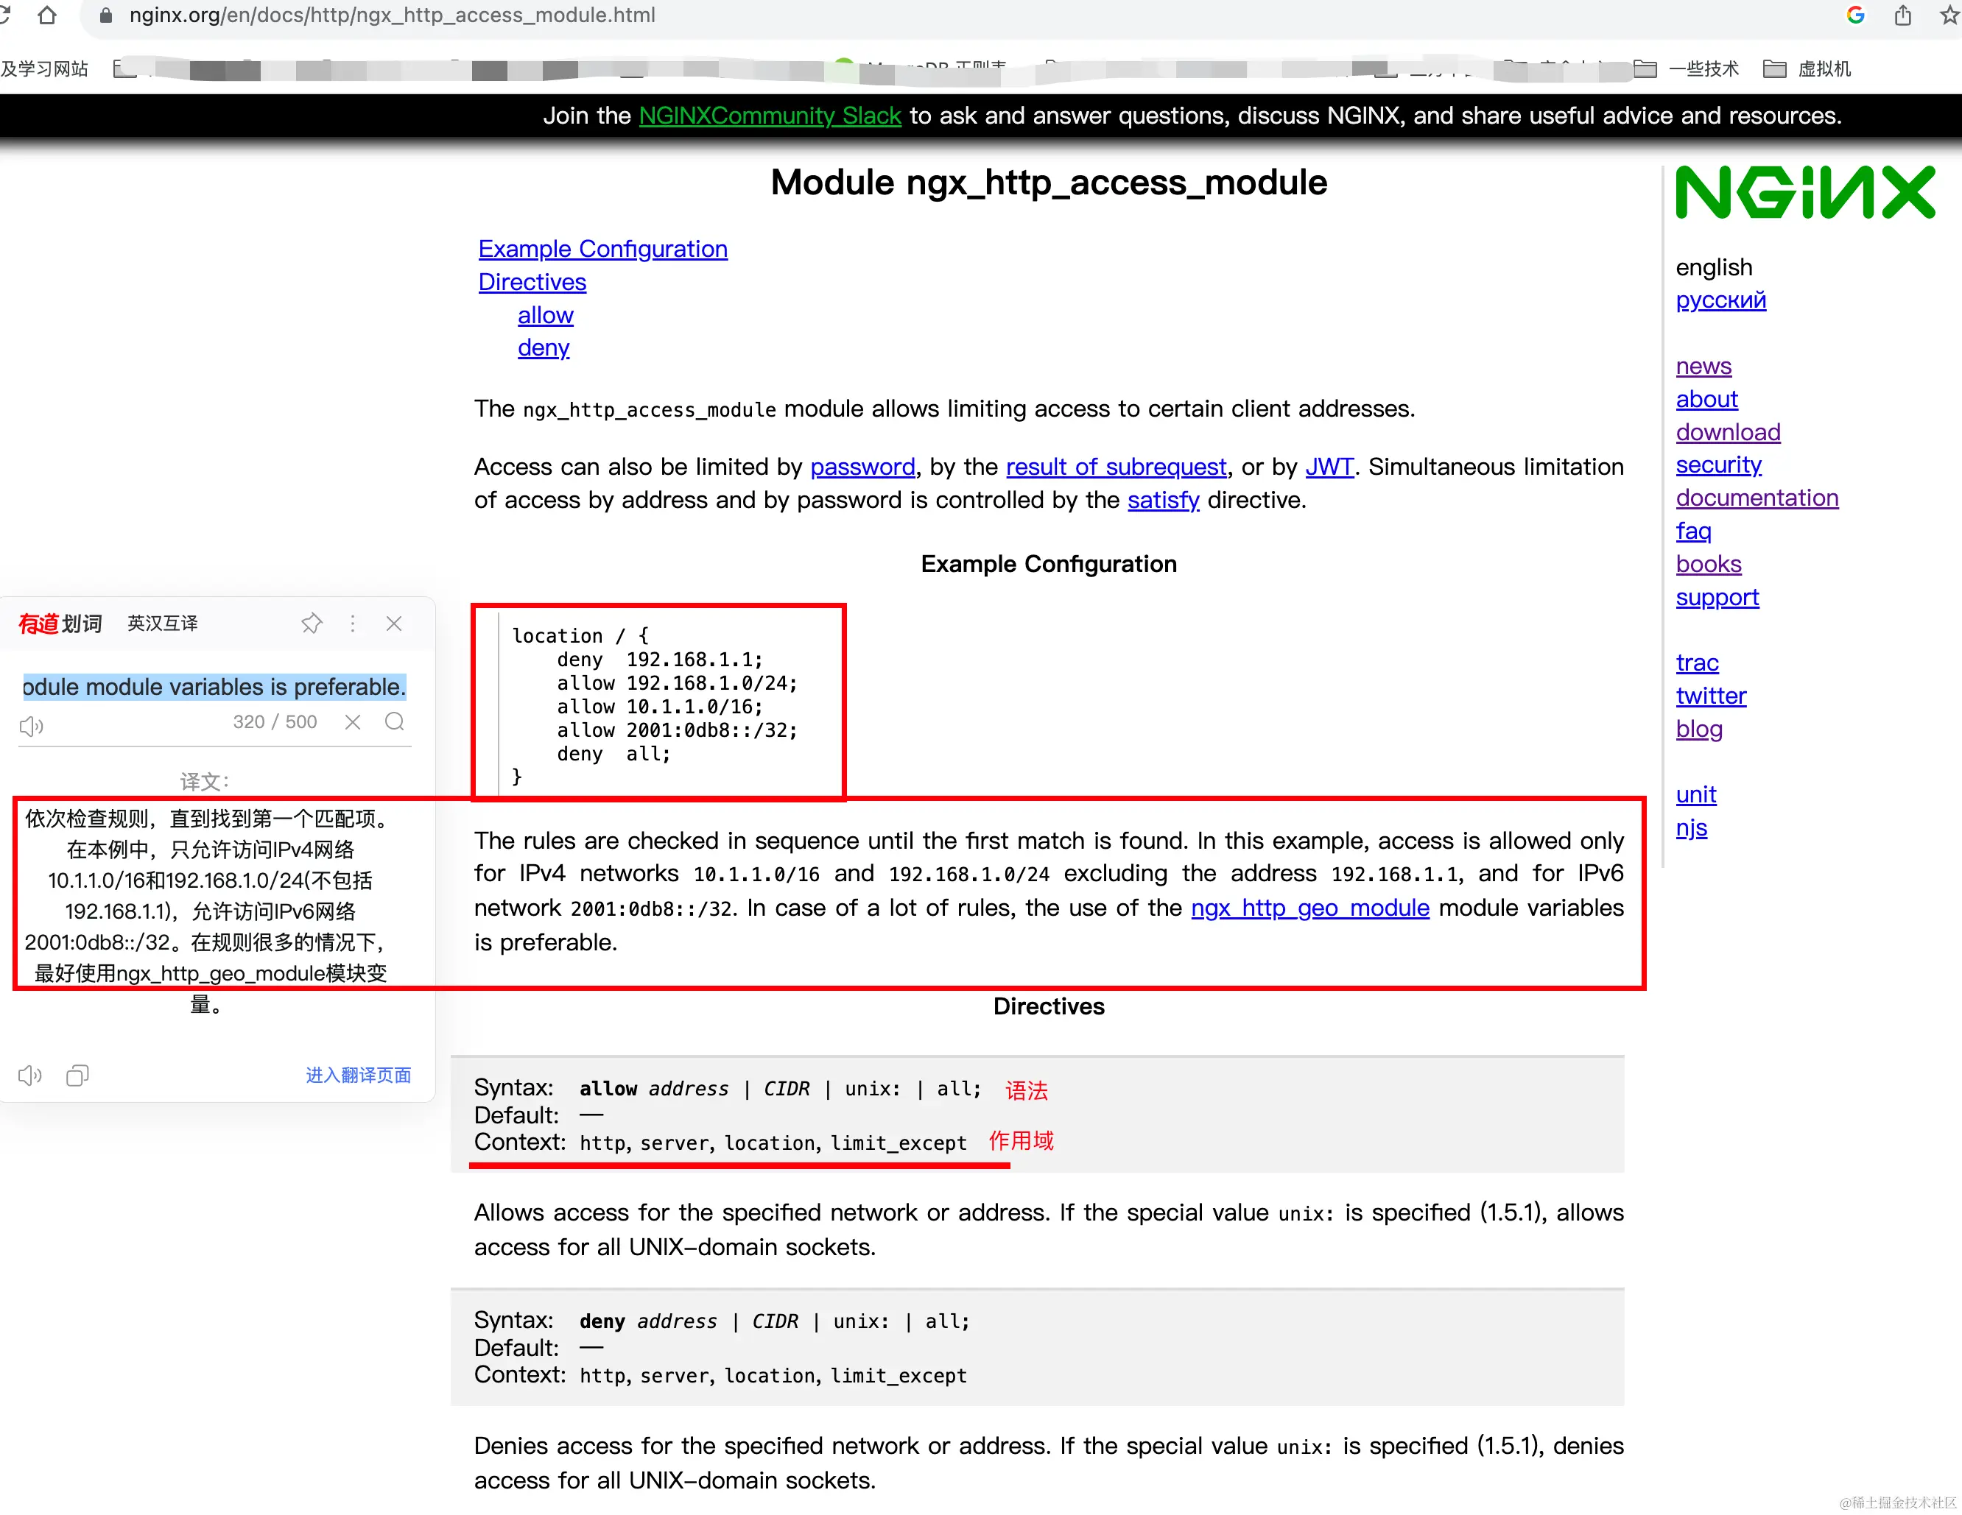1962x1515 pixels.
Task: Click the share icon in the address bar
Action: coord(1902,15)
